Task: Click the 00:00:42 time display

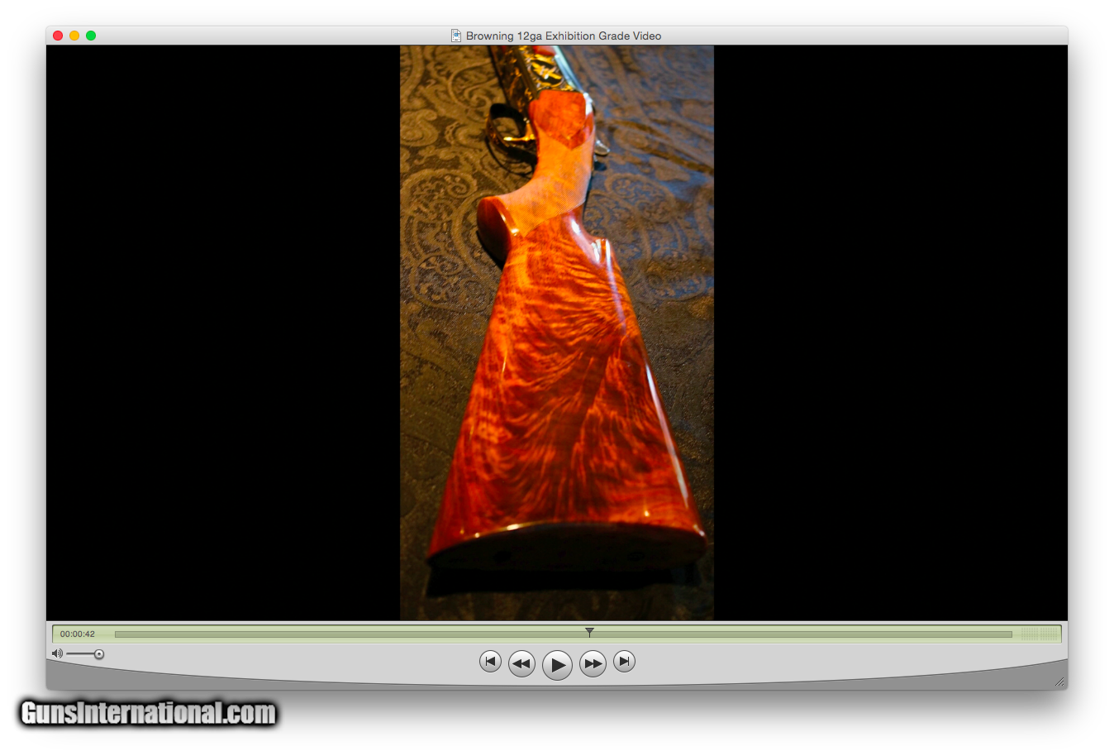Action: point(78,634)
